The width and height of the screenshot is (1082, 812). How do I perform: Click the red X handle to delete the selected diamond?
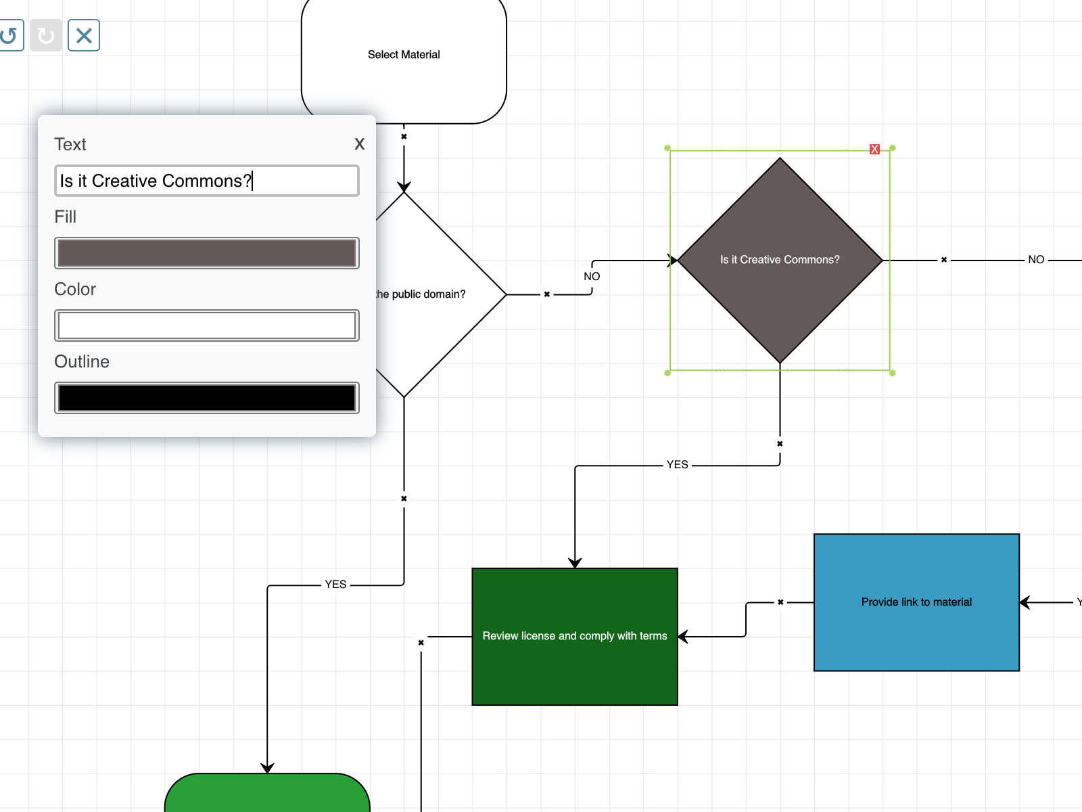coord(874,149)
